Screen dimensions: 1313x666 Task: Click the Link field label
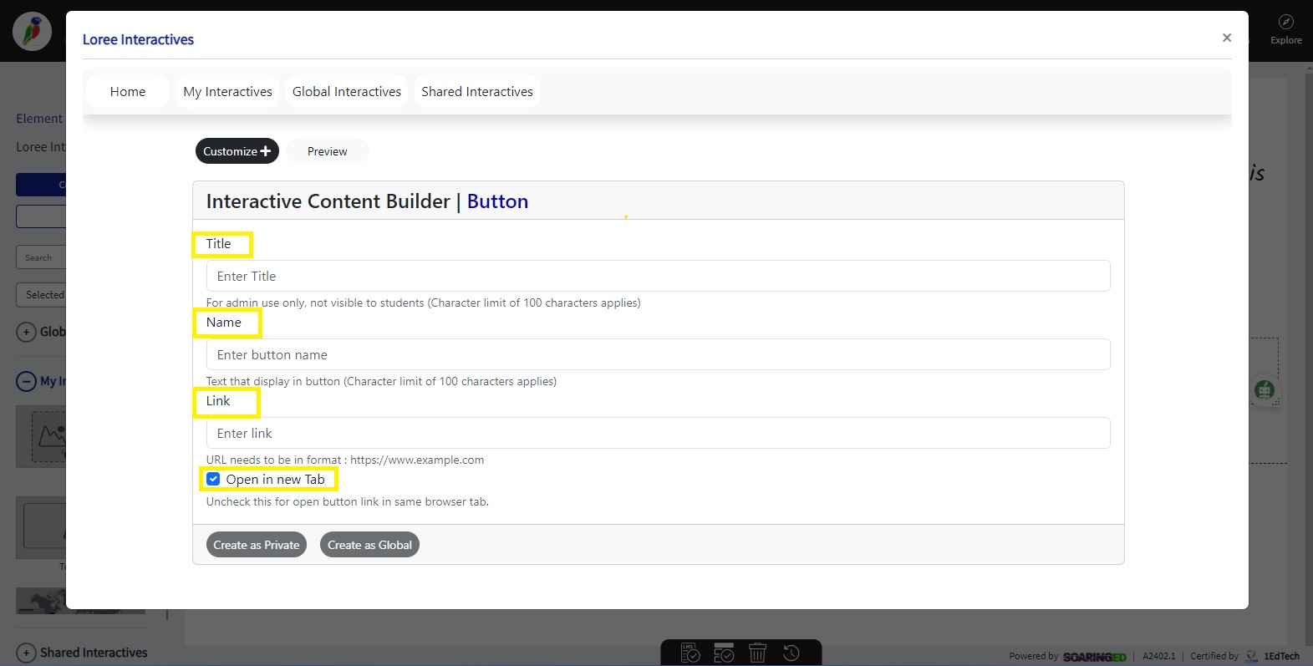click(218, 401)
